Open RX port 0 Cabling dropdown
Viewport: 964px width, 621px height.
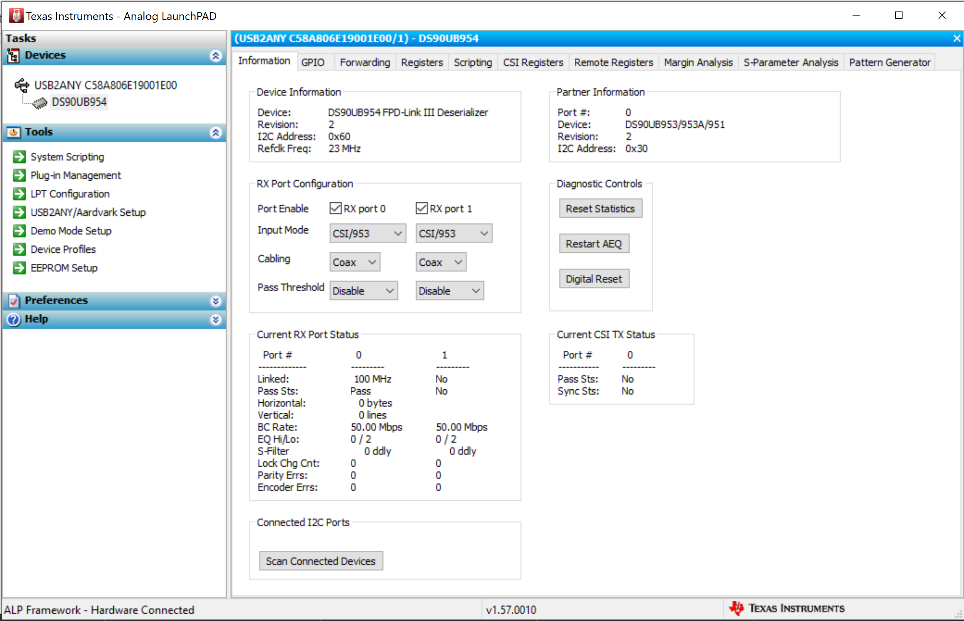click(355, 262)
